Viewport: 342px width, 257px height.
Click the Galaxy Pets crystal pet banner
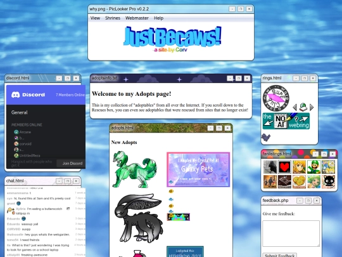click(198, 169)
